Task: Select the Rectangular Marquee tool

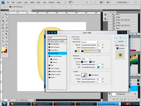Action: 3,14
